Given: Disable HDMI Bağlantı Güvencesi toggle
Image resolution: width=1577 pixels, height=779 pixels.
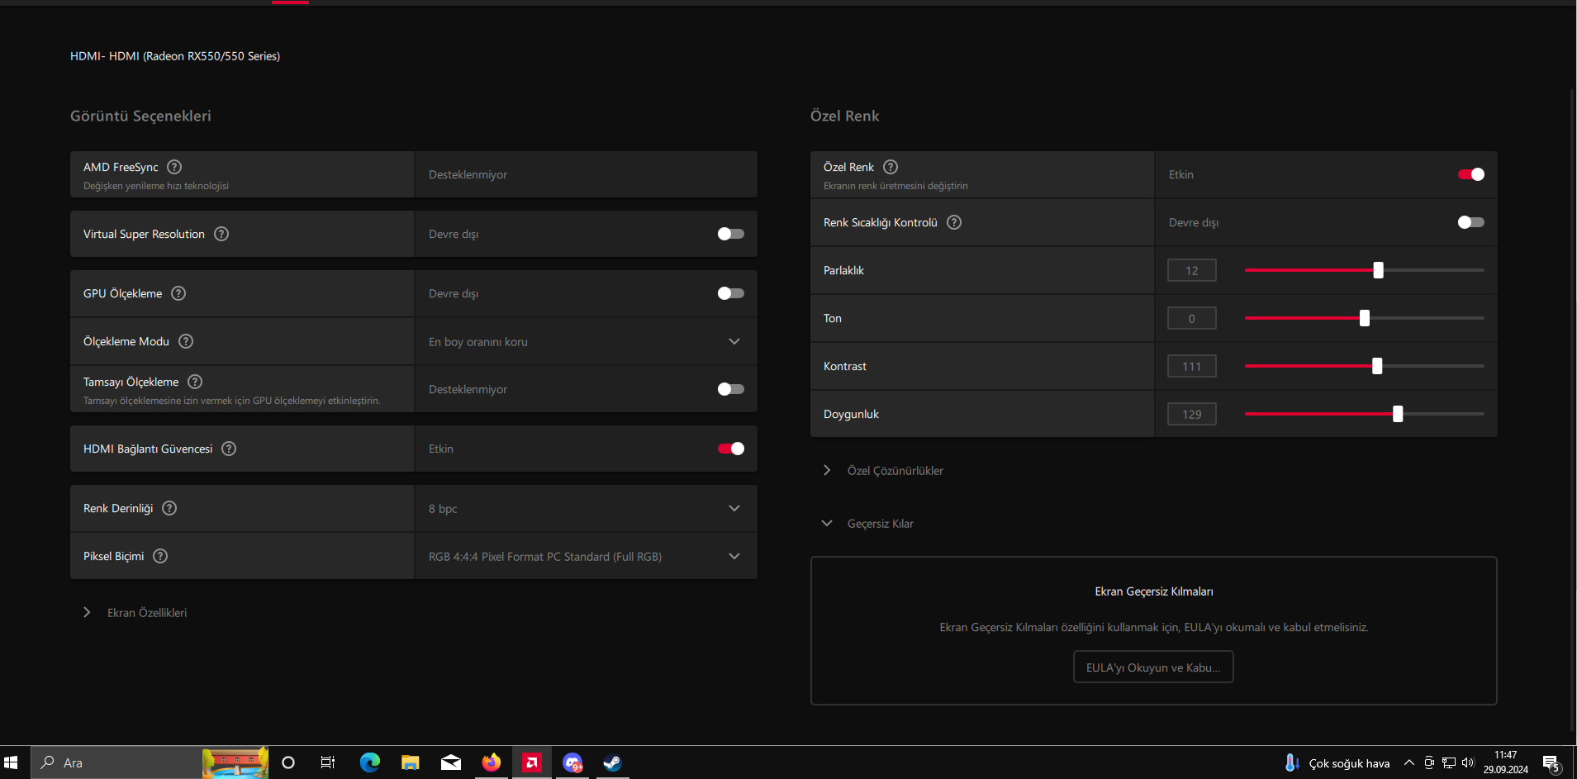Looking at the screenshot, I should [x=730, y=449].
